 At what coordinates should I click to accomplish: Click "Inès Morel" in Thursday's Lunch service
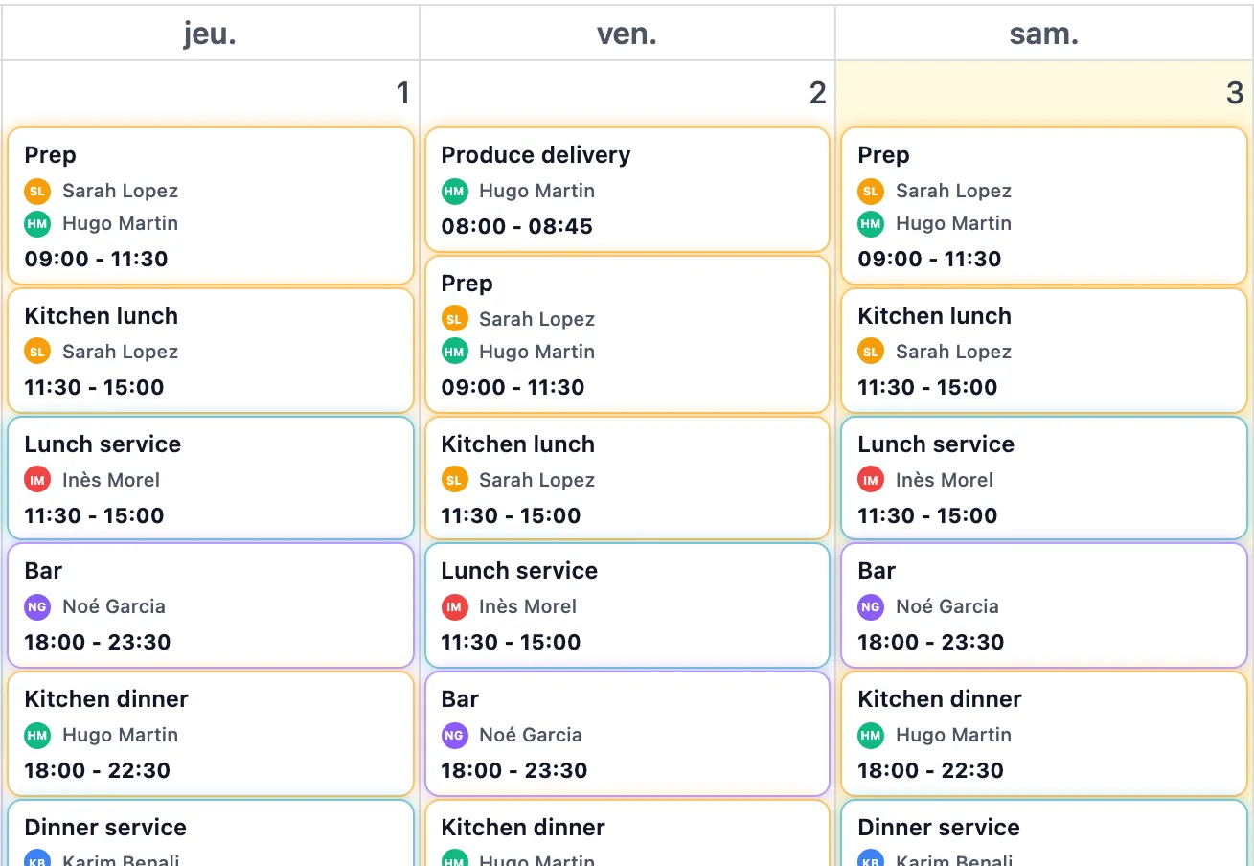(x=111, y=480)
